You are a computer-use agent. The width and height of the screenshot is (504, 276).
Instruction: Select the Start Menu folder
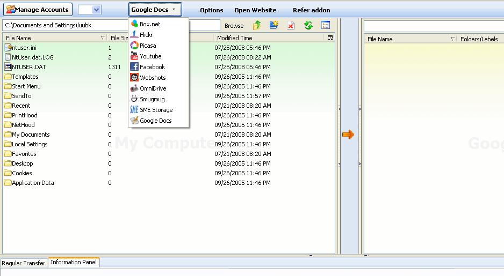point(23,86)
